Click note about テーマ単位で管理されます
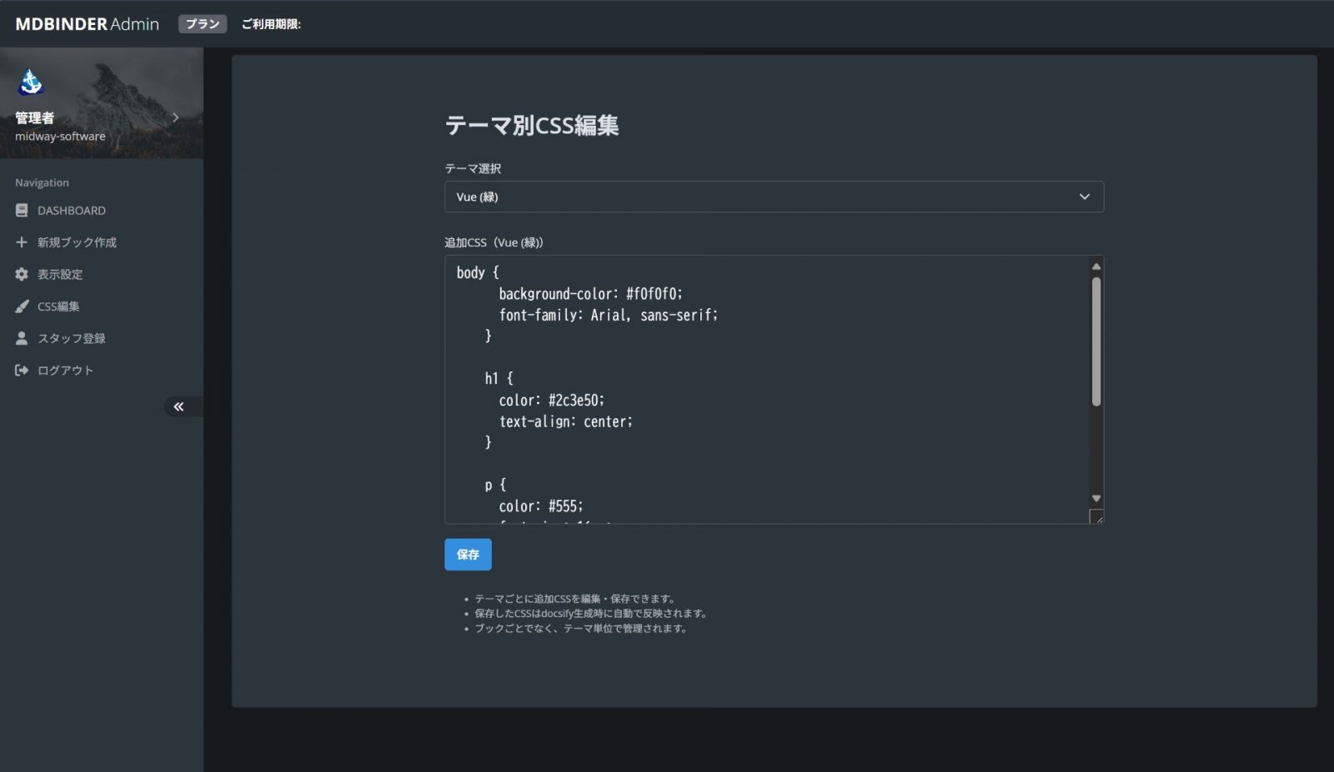Viewport: 1334px width, 772px height. (x=582, y=629)
